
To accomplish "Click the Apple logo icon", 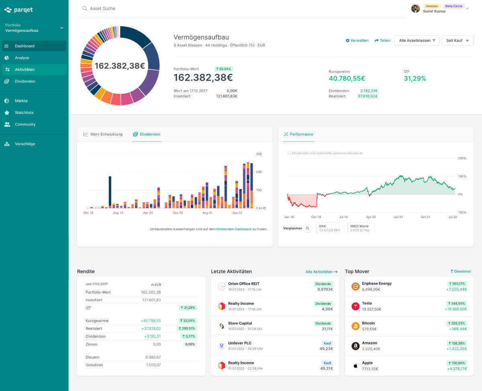I will point(355,365).
